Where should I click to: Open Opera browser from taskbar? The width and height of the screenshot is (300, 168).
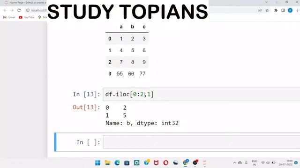tap(166, 163)
